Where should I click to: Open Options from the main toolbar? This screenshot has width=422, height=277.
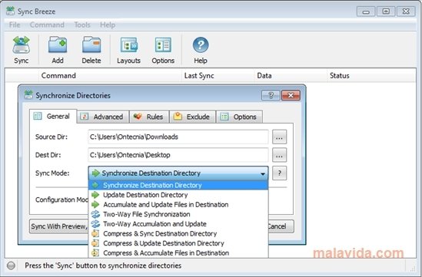(x=163, y=49)
